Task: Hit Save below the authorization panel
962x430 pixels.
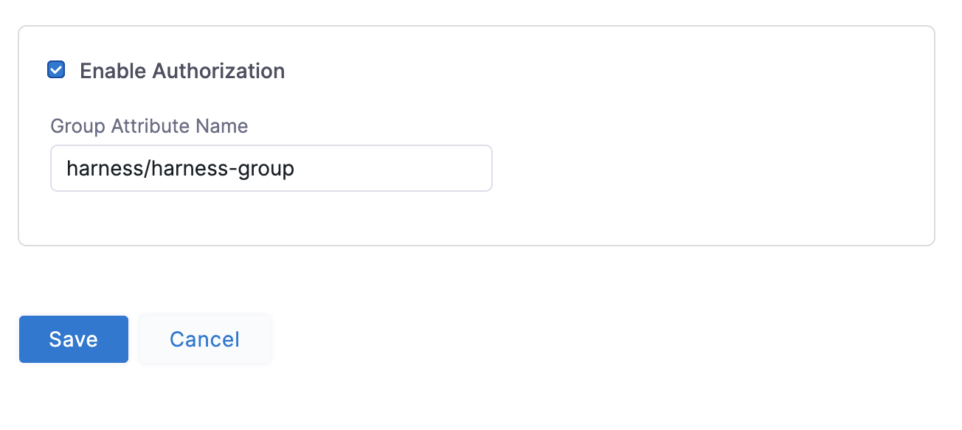Action: 74,339
